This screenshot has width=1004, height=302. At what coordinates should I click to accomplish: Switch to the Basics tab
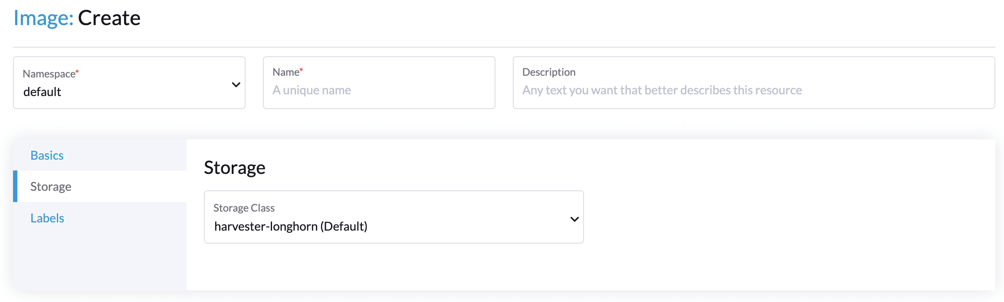tap(47, 155)
